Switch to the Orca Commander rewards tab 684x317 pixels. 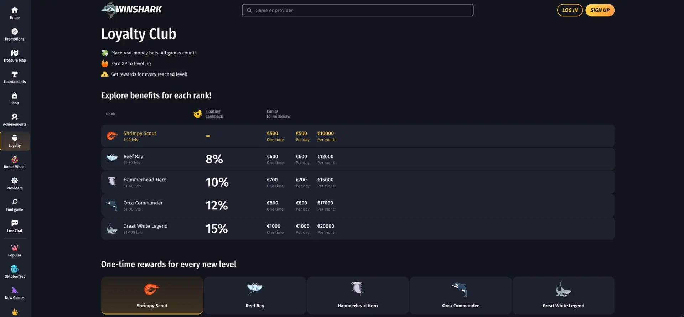tap(461, 296)
